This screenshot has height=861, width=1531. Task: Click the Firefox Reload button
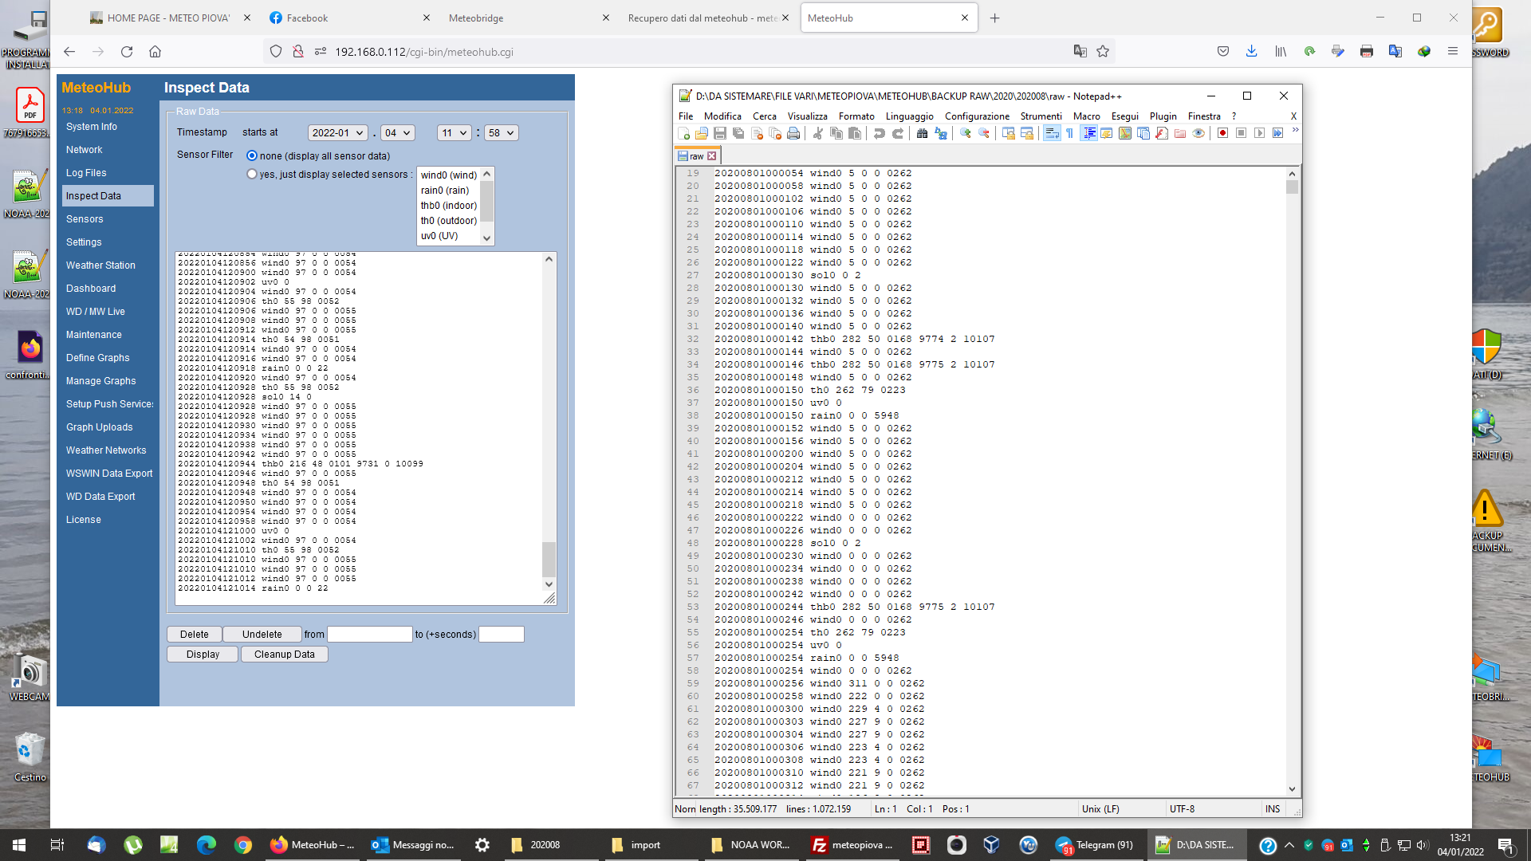127,52
